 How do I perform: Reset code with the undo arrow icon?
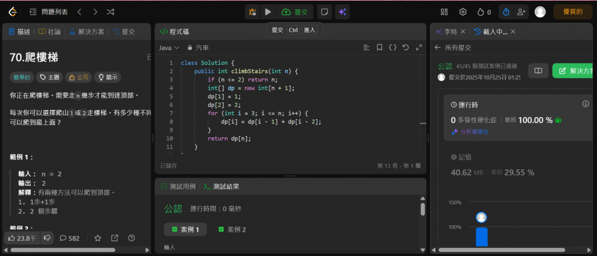406,48
